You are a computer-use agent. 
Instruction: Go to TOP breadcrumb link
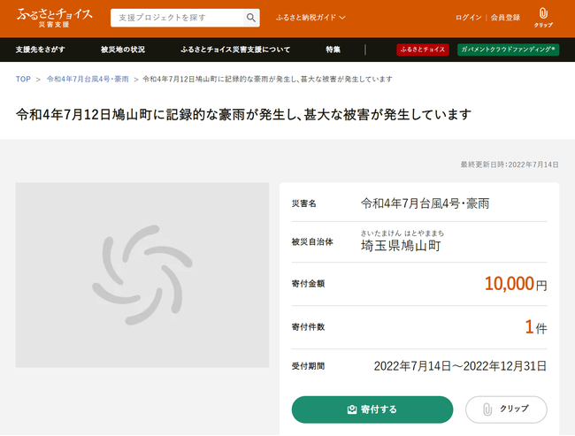[23, 80]
